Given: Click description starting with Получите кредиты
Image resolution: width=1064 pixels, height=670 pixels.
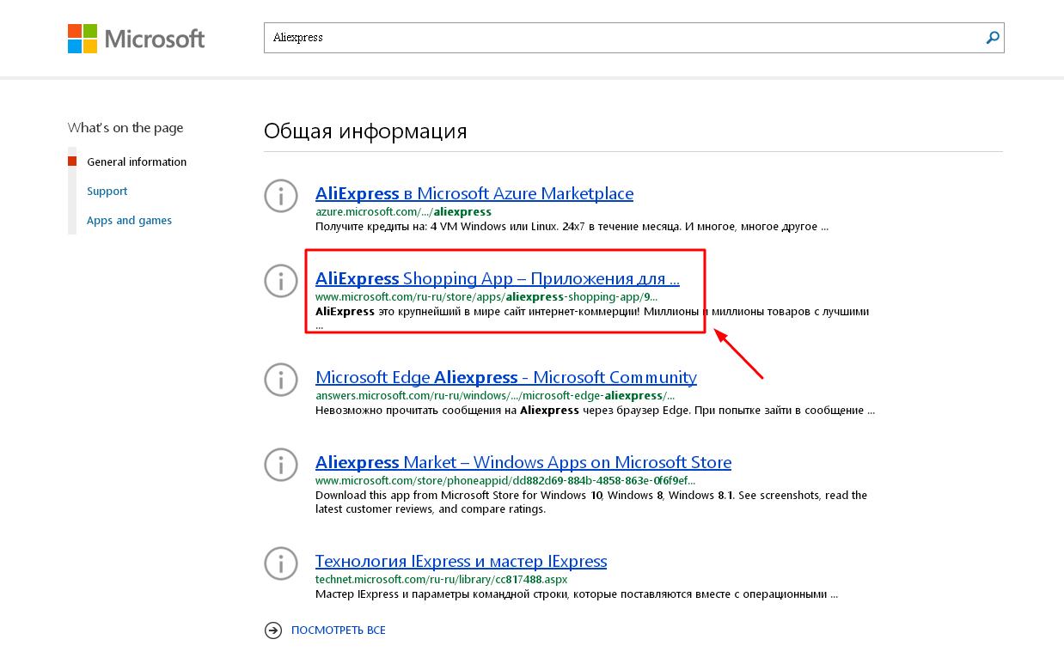Looking at the screenshot, I should click(x=572, y=227).
